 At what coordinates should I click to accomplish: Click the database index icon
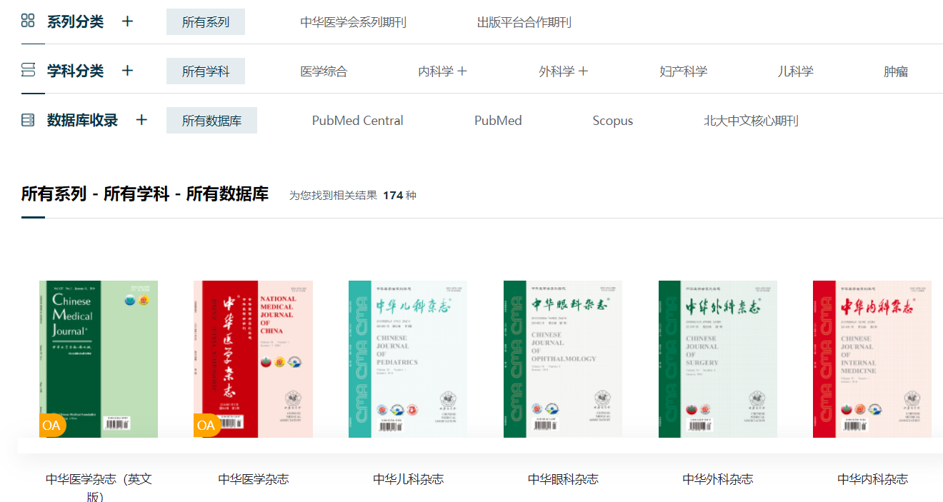[28, 120]
